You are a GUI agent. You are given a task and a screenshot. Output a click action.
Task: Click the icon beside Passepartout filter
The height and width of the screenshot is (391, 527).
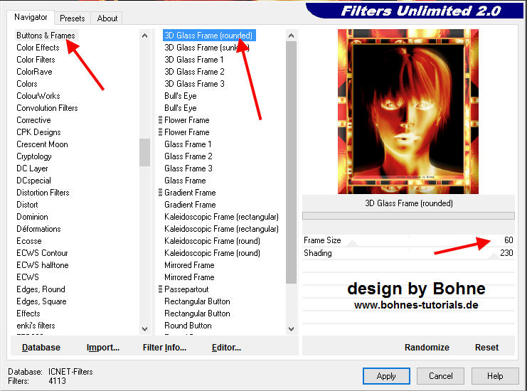(x=161, y=289)
